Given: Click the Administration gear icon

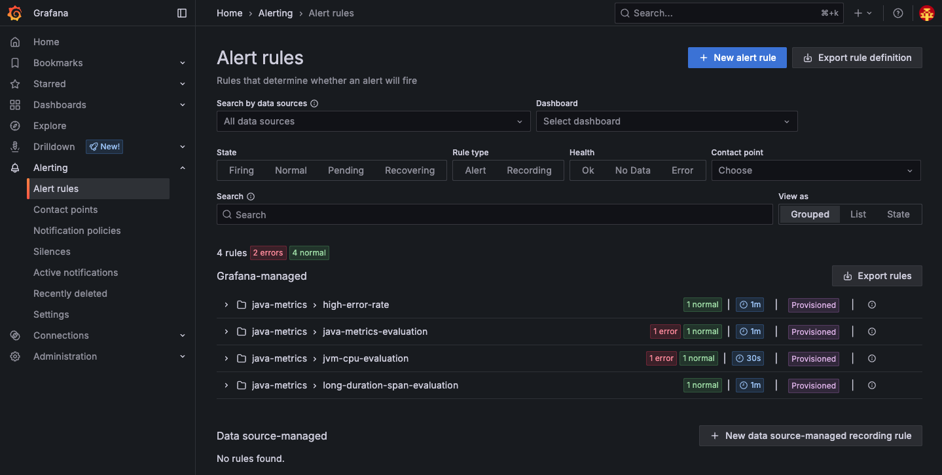Looking at the screenshot, I should pyautogui.click(x=15, y=356).
